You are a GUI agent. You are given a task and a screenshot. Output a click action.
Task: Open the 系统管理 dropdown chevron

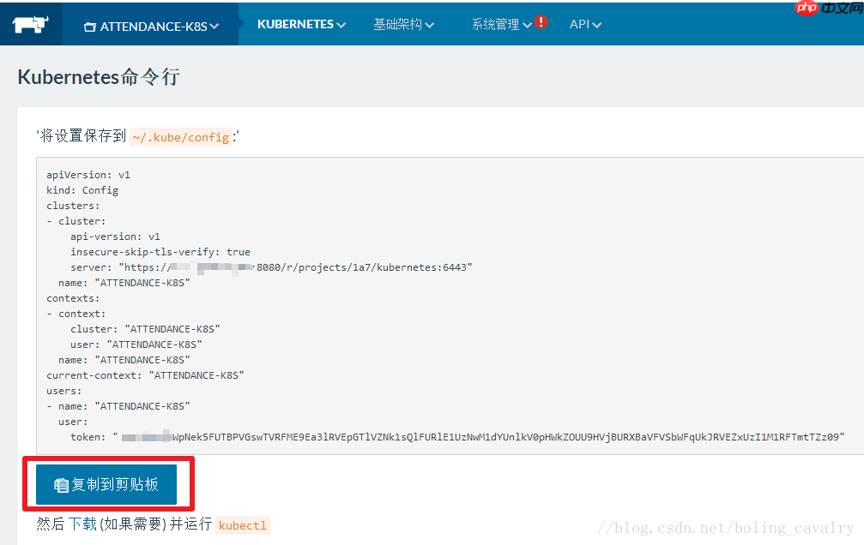pos(525,24)
